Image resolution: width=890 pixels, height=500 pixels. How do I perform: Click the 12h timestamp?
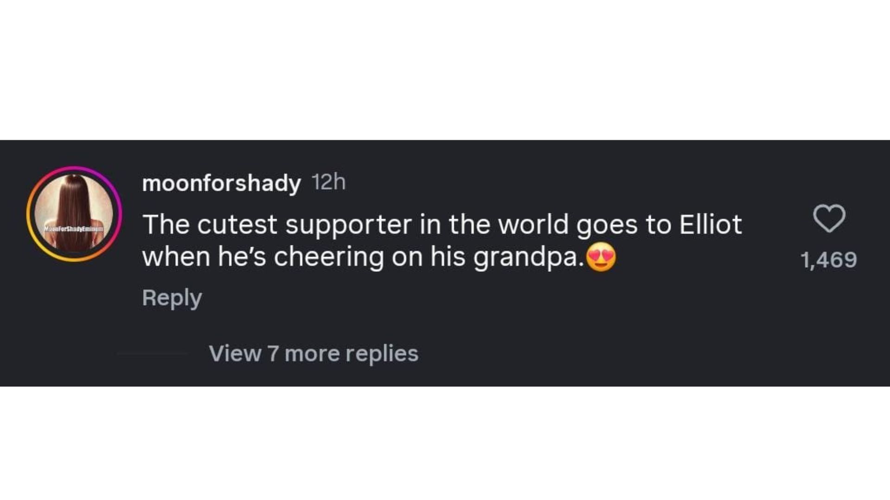(x=329, y=182)
